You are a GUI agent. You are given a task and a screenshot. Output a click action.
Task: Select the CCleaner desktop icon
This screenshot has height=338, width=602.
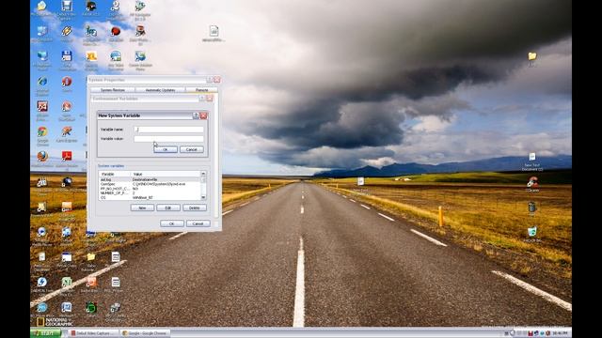532,181
